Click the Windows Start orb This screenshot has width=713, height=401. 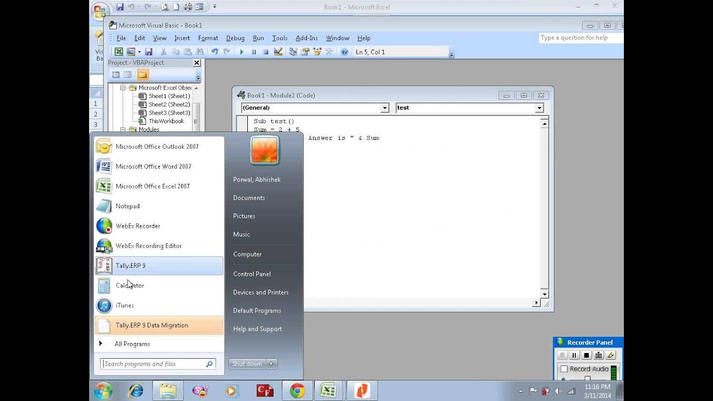point(103,391)
